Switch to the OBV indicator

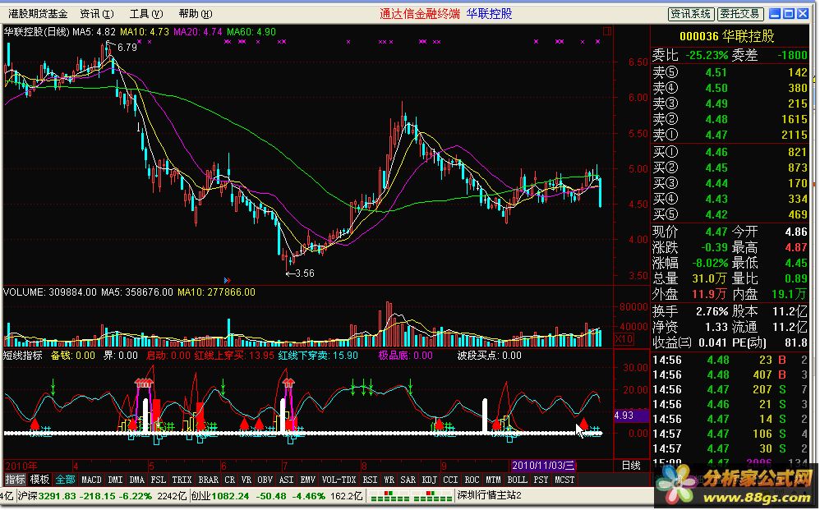click(x=265, y=480)
